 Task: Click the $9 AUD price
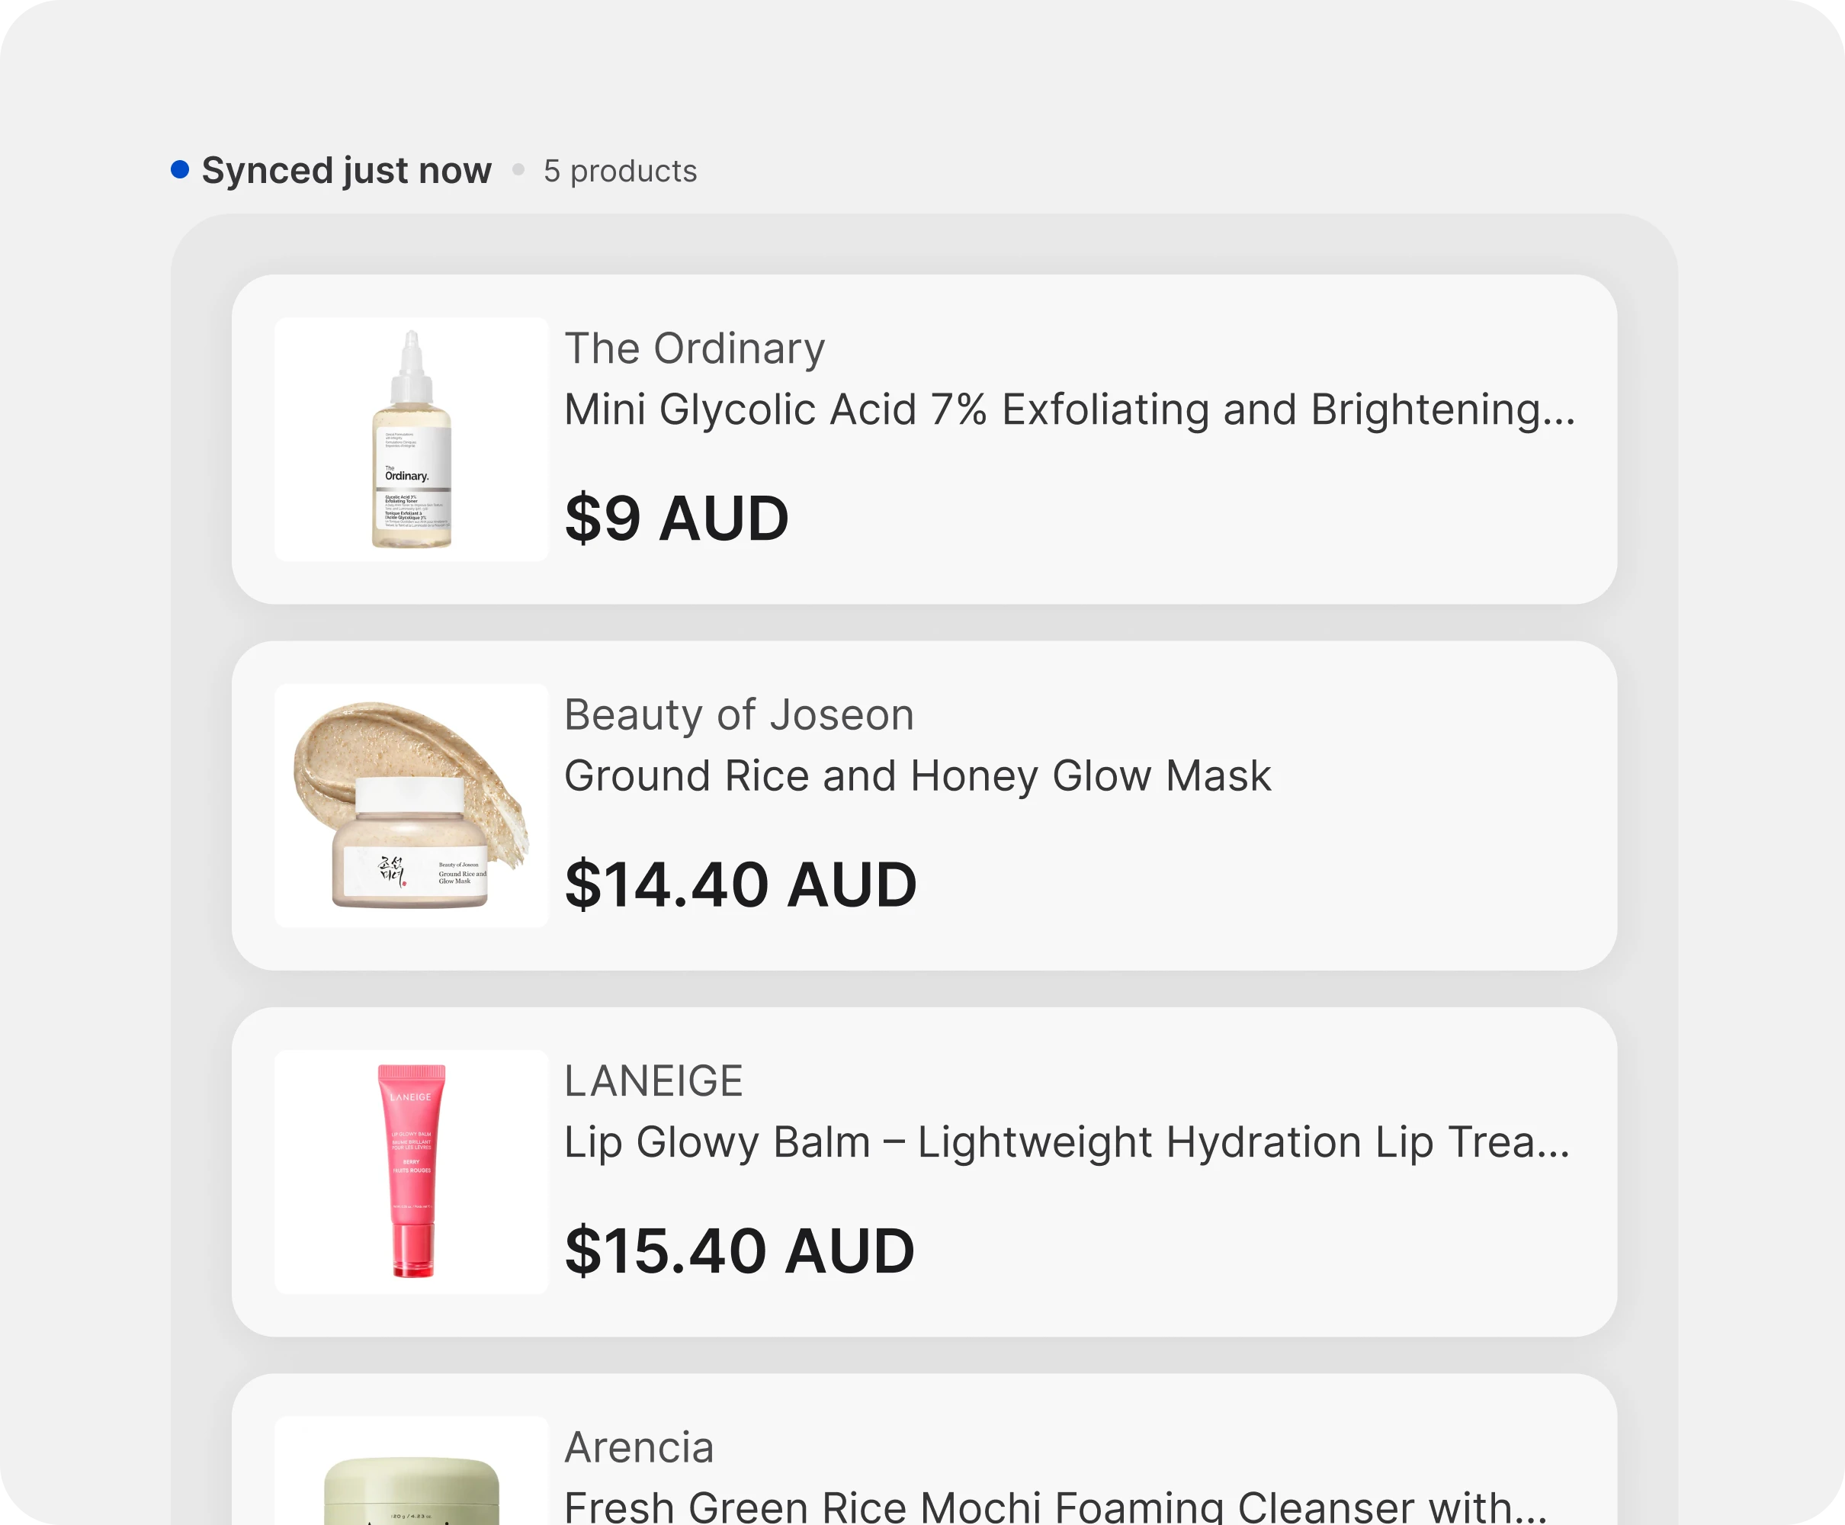pos(677,518)
